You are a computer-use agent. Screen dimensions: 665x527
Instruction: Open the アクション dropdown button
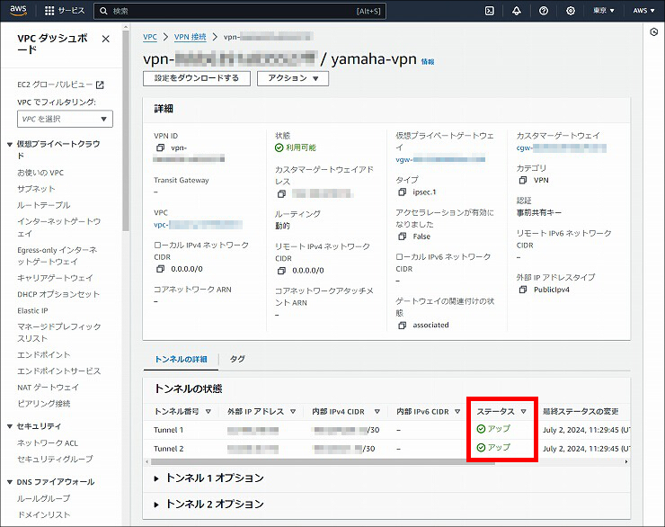pyautogui.click(x=293, y=78)
